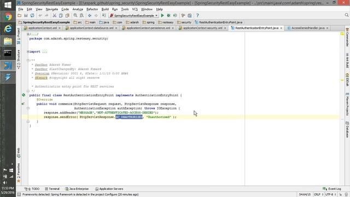Image resolution: width=350 pixels, height=197 pixels.
Task: Click the Cut scissors icon
Action: tap(54, 15)
